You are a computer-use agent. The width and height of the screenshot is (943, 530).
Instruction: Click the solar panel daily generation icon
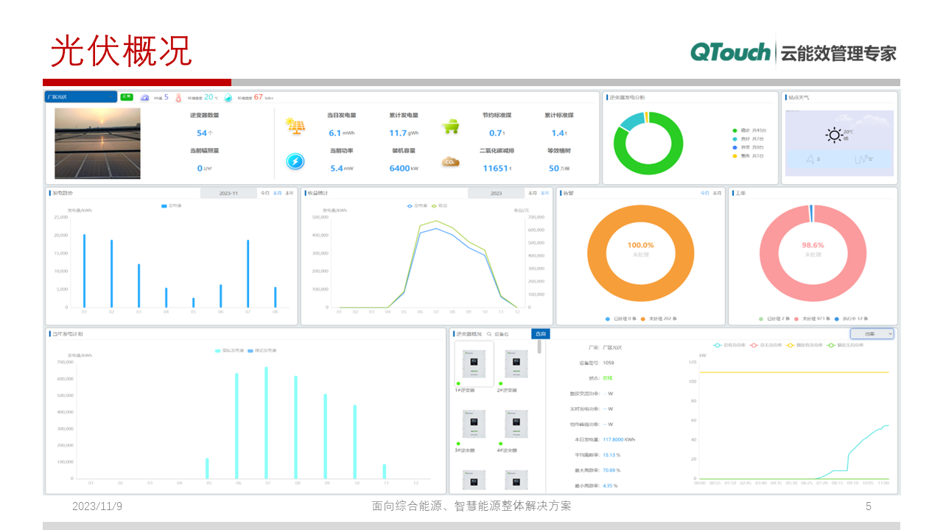(x=296, y=126)
